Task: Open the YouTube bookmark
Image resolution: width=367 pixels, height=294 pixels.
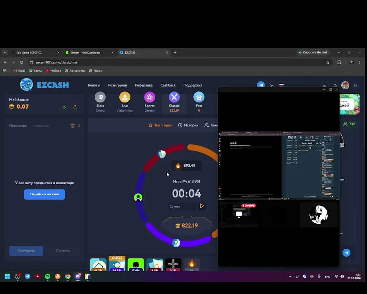Action: (53, 71)
